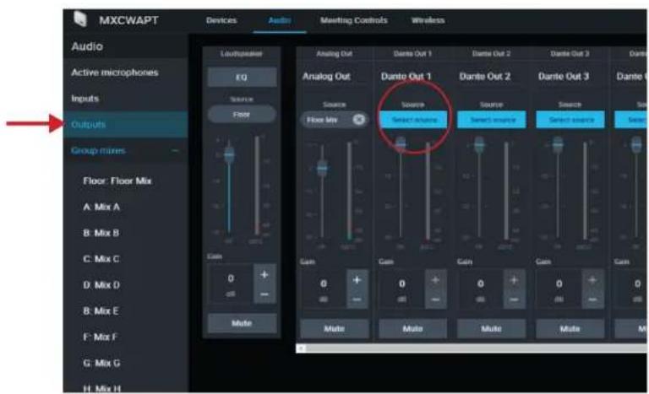This screenshot has height=394, width=649.
Task: Click the Dante Out 2 gain value field
Action: coord(481,290)
